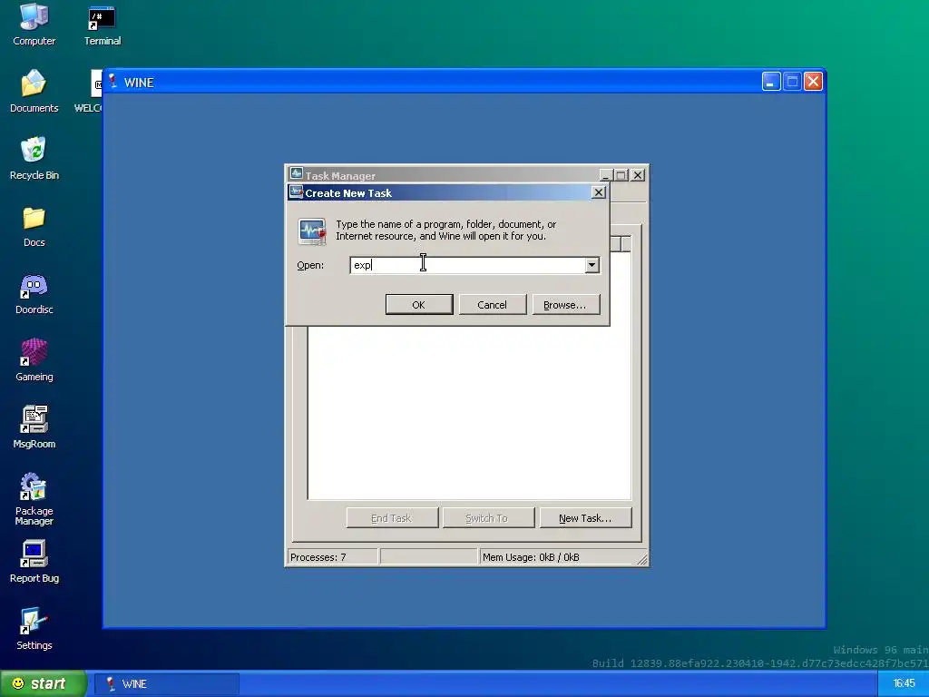
Task: Cancel the Create New Task dialog
Action: (492, 305)
